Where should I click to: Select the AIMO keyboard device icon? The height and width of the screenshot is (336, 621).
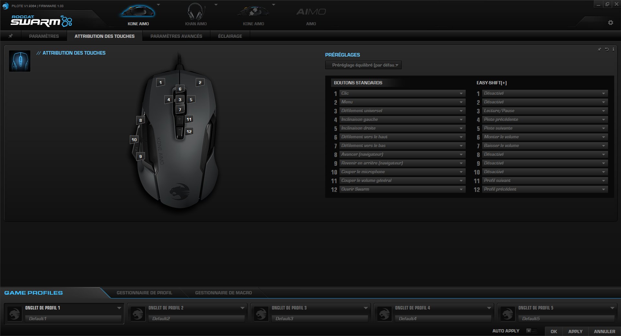pos(311,11)
